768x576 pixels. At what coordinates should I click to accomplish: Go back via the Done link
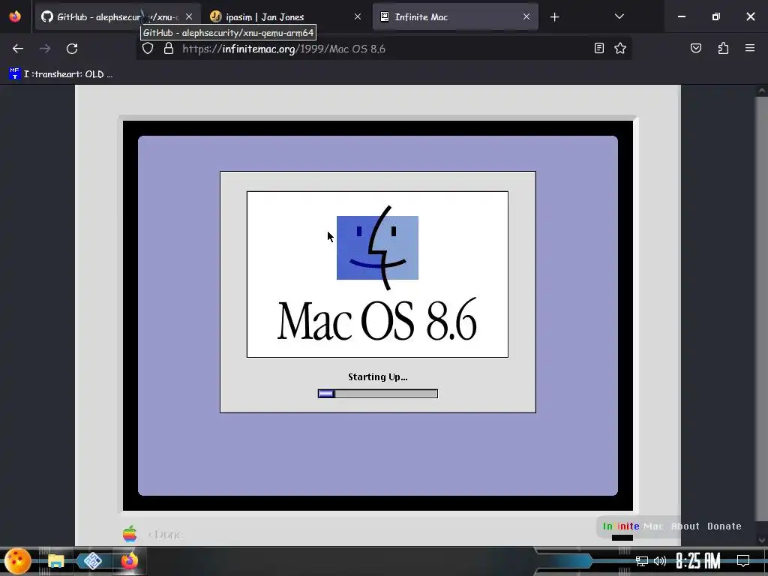166,534
